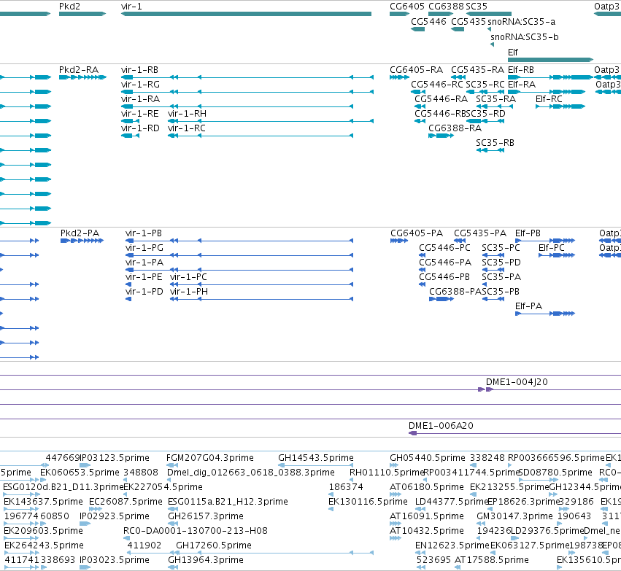Screen dimensions: 621x571
Task: Select transcript CG6388-RA
Action: click(x=455, y=128)
